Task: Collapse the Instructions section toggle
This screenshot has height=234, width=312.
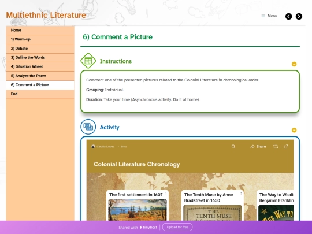Action: 294,64
